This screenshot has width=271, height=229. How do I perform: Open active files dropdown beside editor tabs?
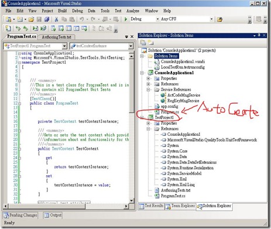point(126,37)
